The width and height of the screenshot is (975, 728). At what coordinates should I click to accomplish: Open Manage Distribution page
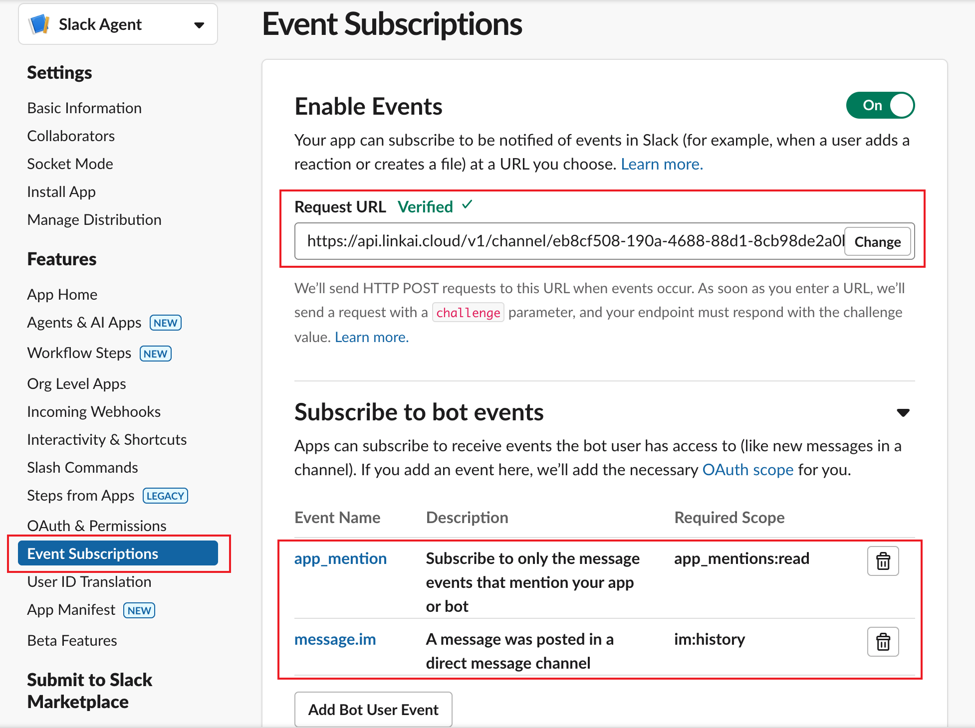click(x=94, y=220)
